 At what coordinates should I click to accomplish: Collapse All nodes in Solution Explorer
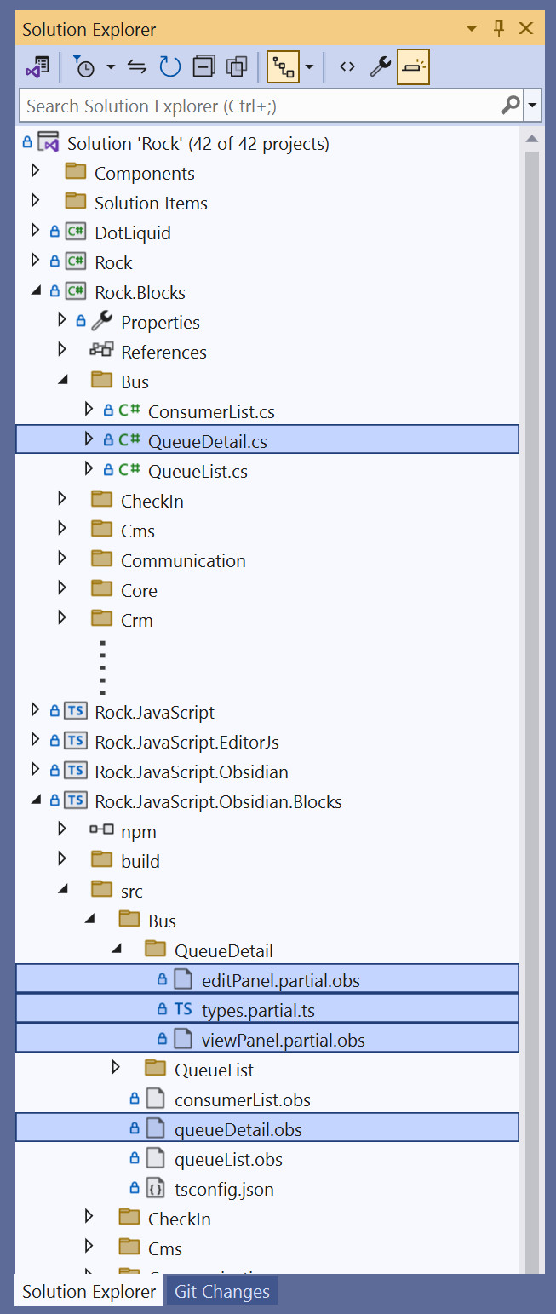pyautogui.click(x=203, y=67)
